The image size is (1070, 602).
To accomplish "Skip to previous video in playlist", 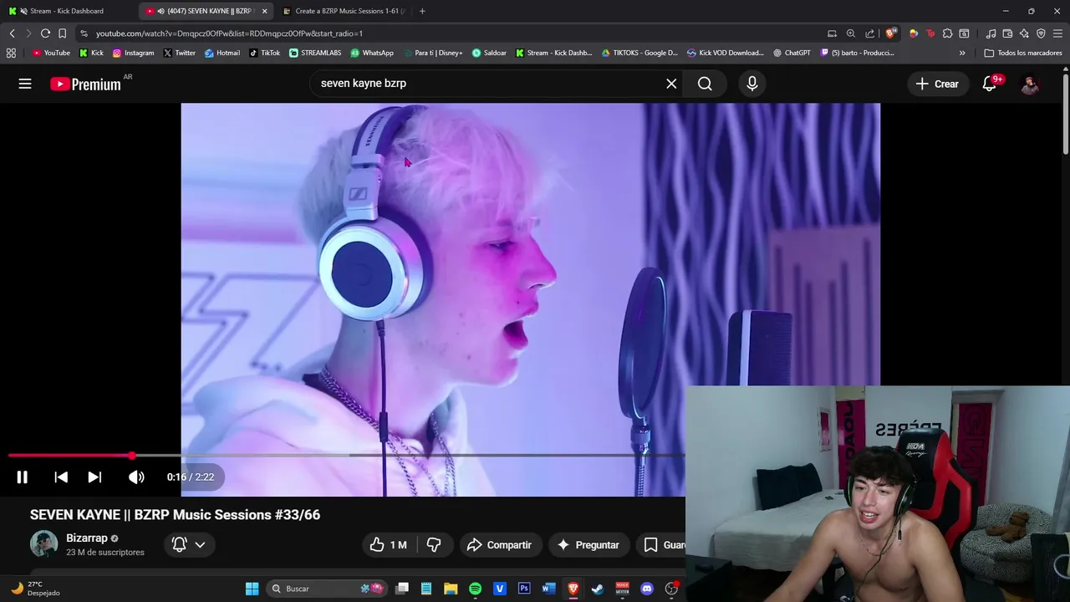I will point(61,477).
